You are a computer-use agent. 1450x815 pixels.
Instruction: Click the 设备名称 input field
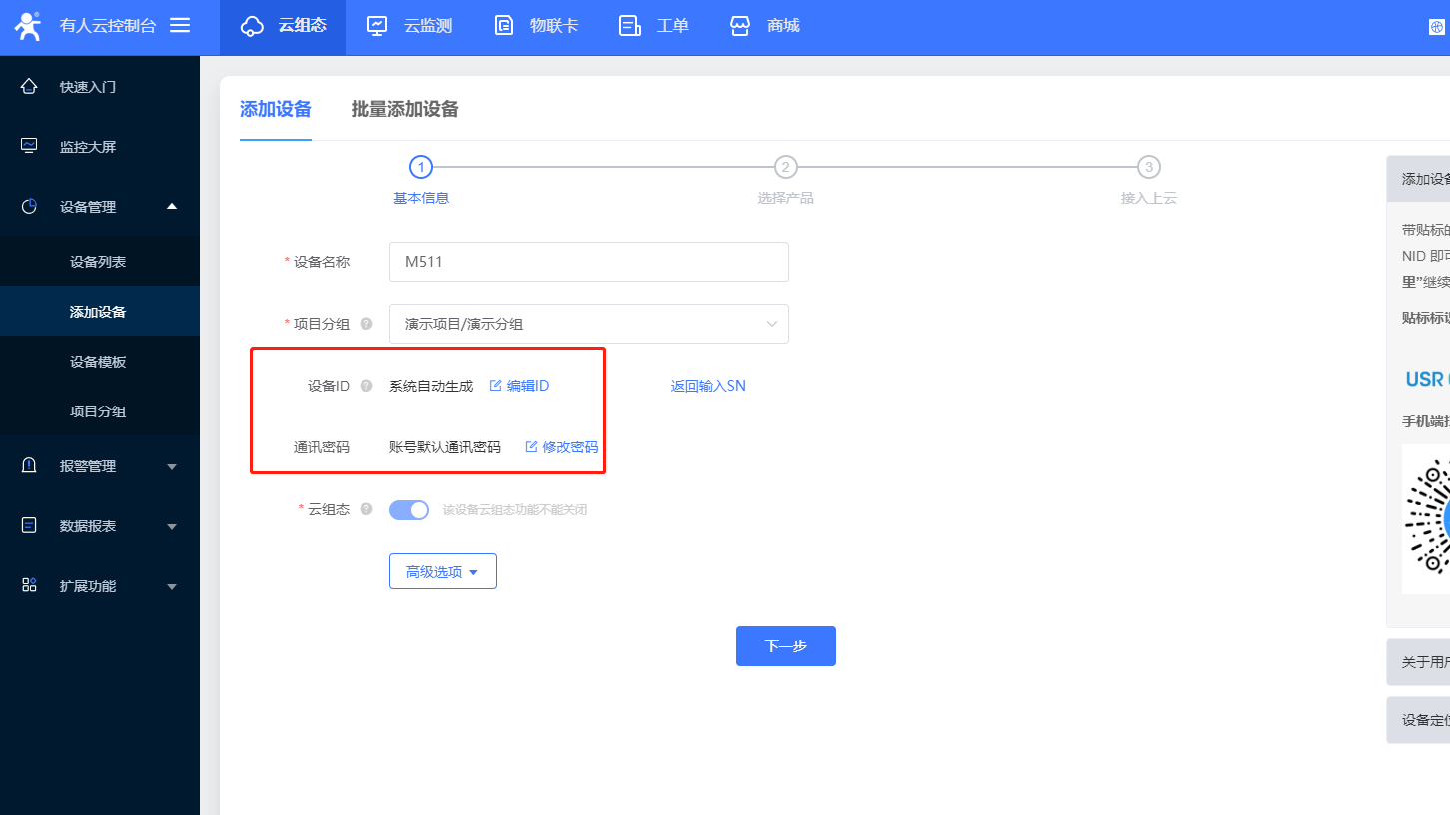pyautogui.click(x=588, y=262)
